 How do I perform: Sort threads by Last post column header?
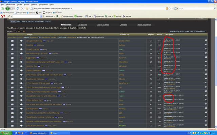(x=169, y=34)
